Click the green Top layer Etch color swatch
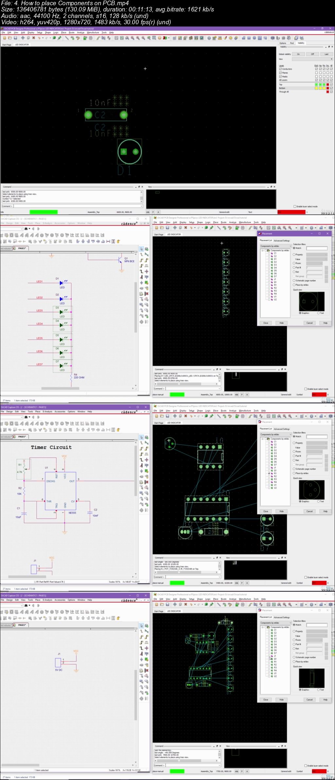 [316, 85]
